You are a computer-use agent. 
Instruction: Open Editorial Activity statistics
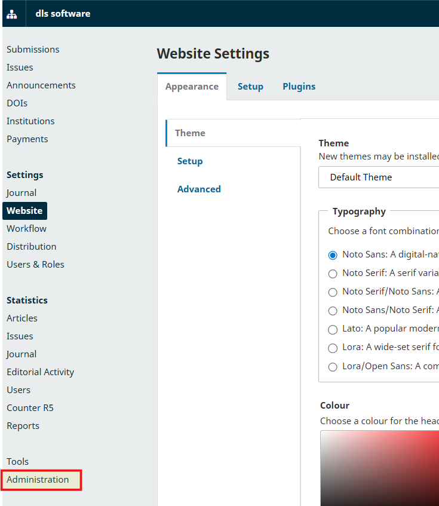point(41,372)
